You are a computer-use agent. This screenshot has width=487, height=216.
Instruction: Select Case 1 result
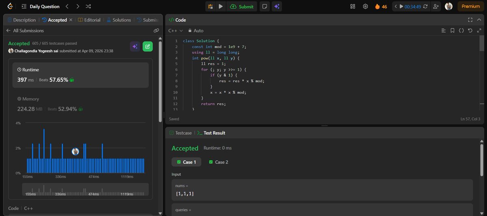(186, 162)
